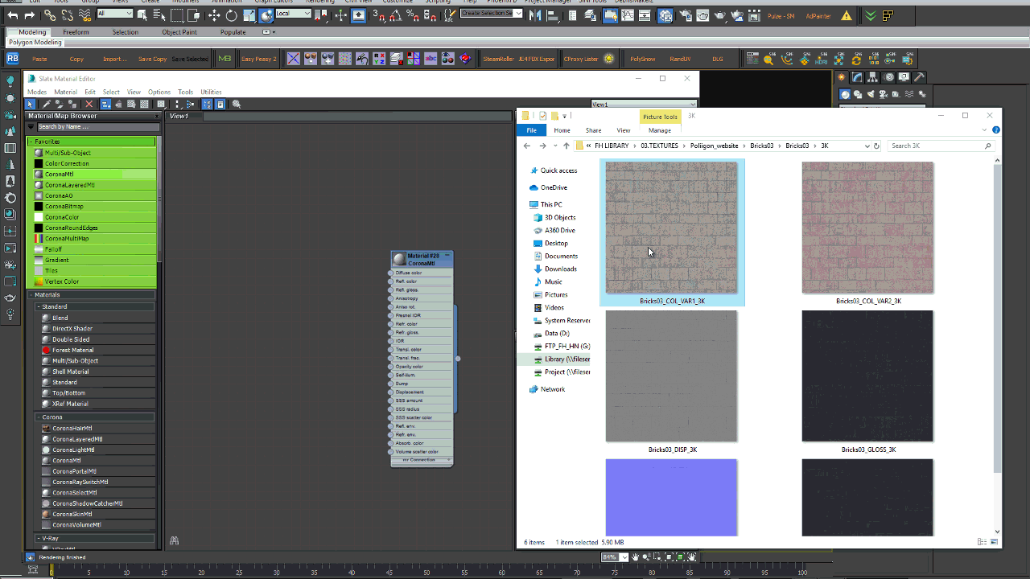
Task: Click the Save Copy button
Action: pyautogui.click(x=152, y=59)
